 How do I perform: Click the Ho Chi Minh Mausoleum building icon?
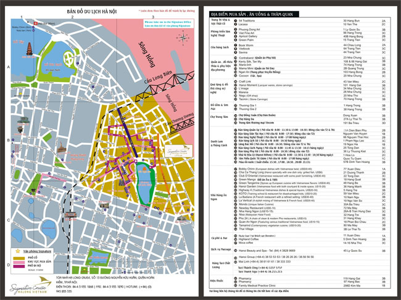(x=23, y=120)
